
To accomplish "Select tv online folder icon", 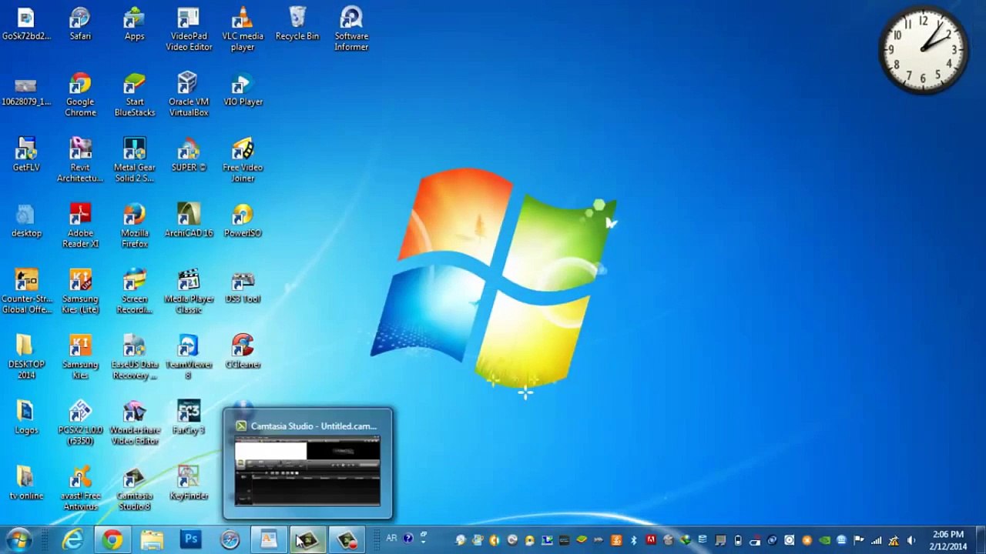I will (26, 483).
